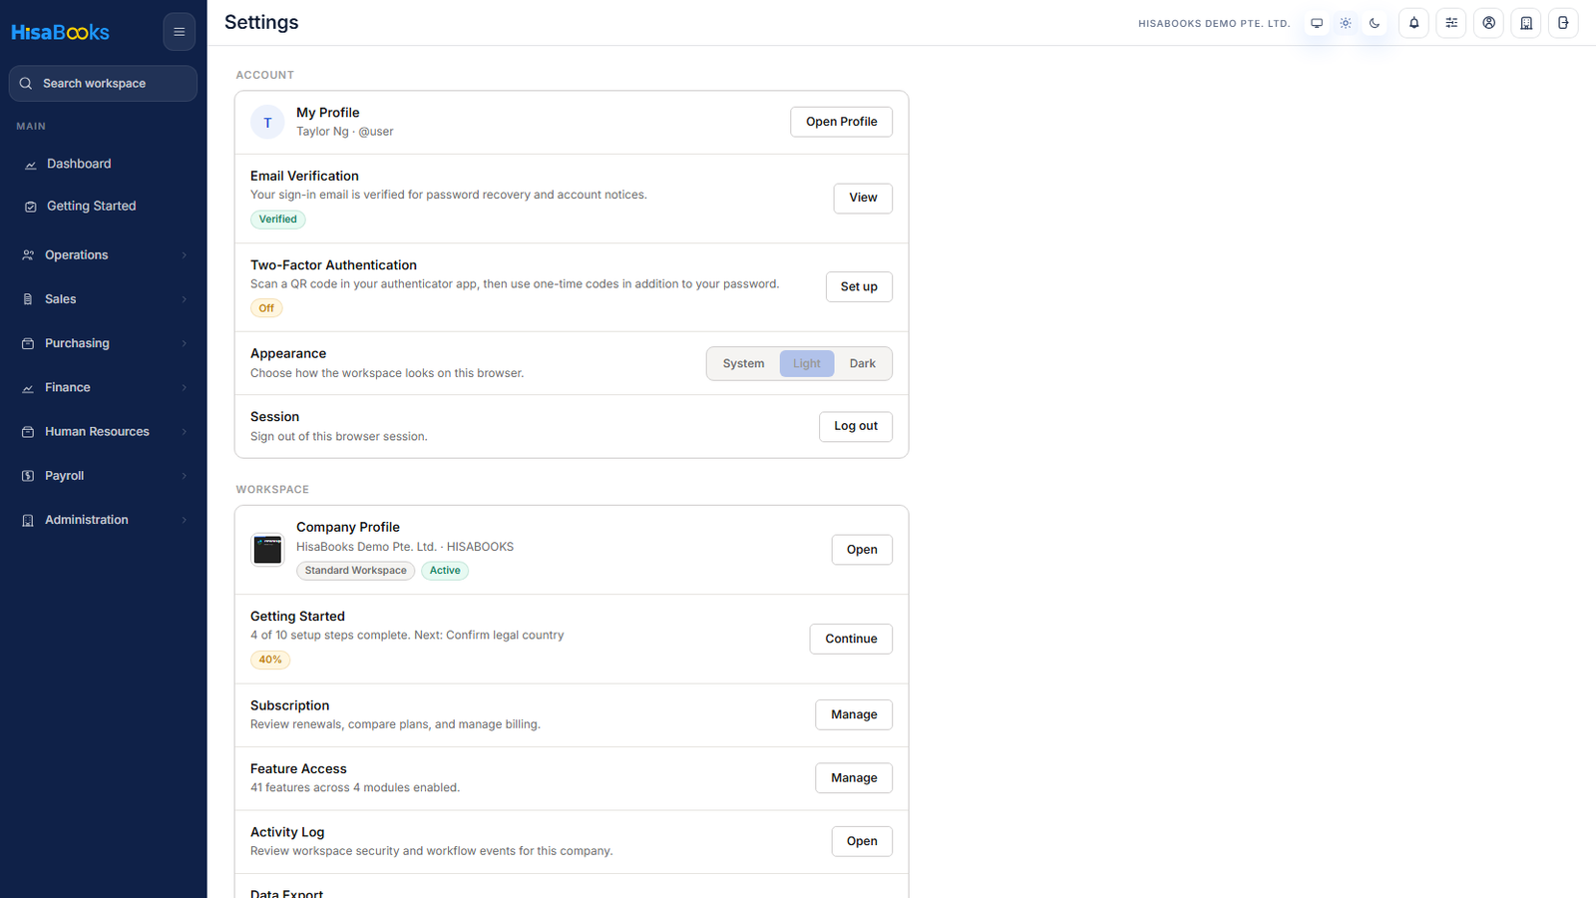
Task: Click the Log out button under Session
Action: coord(856,426)
